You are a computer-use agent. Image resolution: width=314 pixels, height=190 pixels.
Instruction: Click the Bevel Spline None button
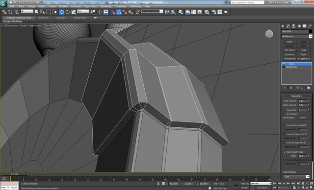click(x=303, y=118)
